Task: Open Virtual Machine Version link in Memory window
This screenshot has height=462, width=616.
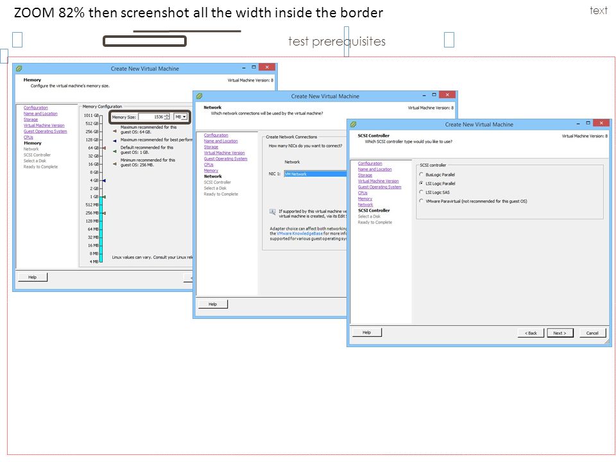Action: click(44, 125)
